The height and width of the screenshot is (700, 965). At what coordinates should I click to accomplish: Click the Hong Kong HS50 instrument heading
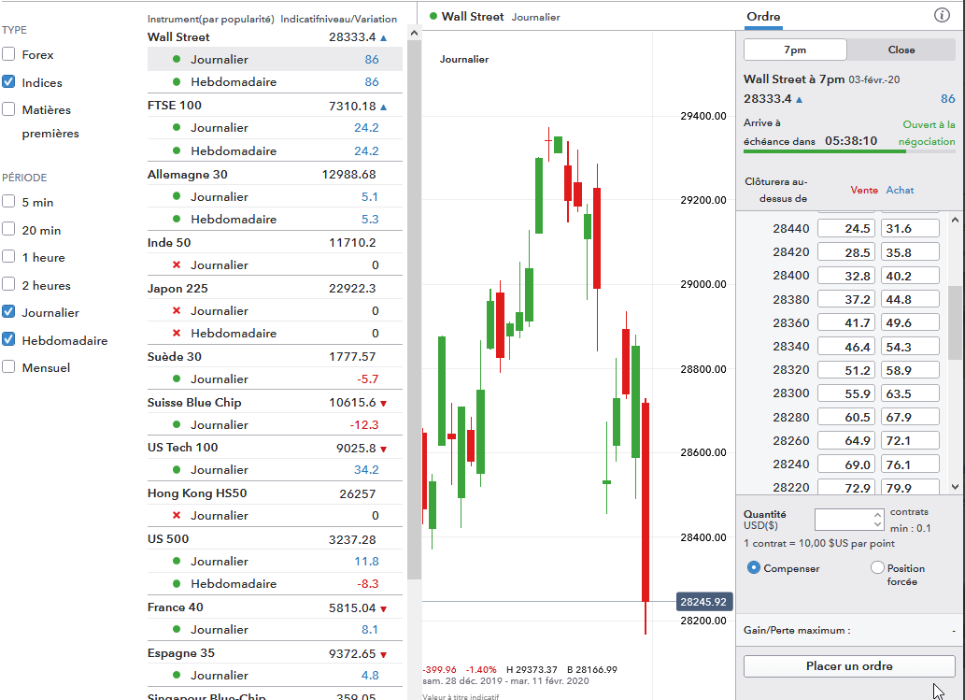pyautogui.click(x=197, y=493)
